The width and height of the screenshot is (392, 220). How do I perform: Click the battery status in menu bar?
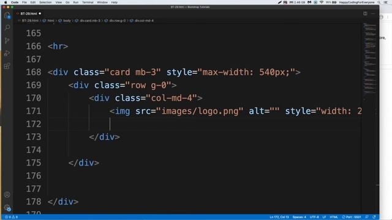point(331,2)
